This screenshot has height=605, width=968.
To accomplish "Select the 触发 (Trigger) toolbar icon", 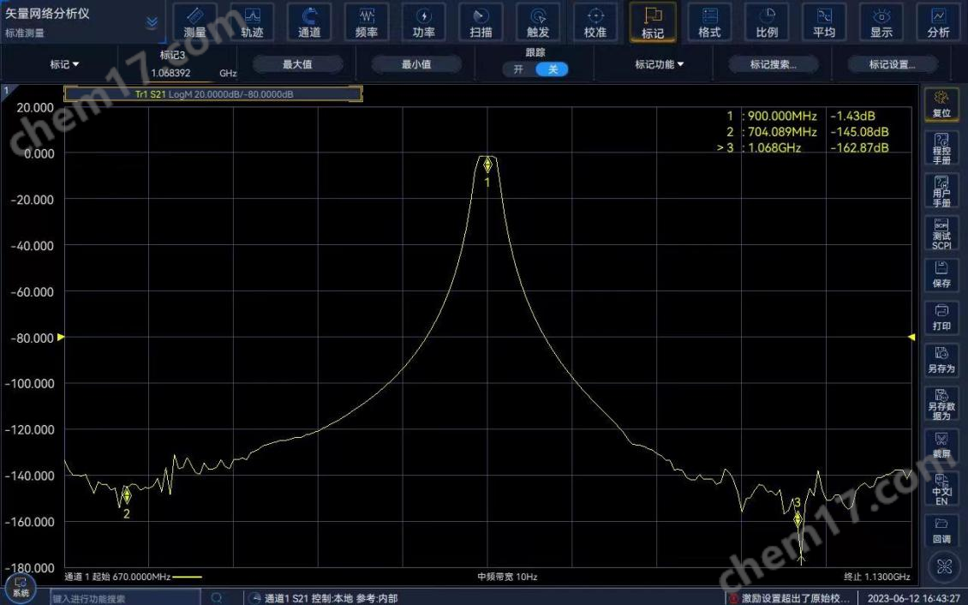I will click(x=538, y=22).
